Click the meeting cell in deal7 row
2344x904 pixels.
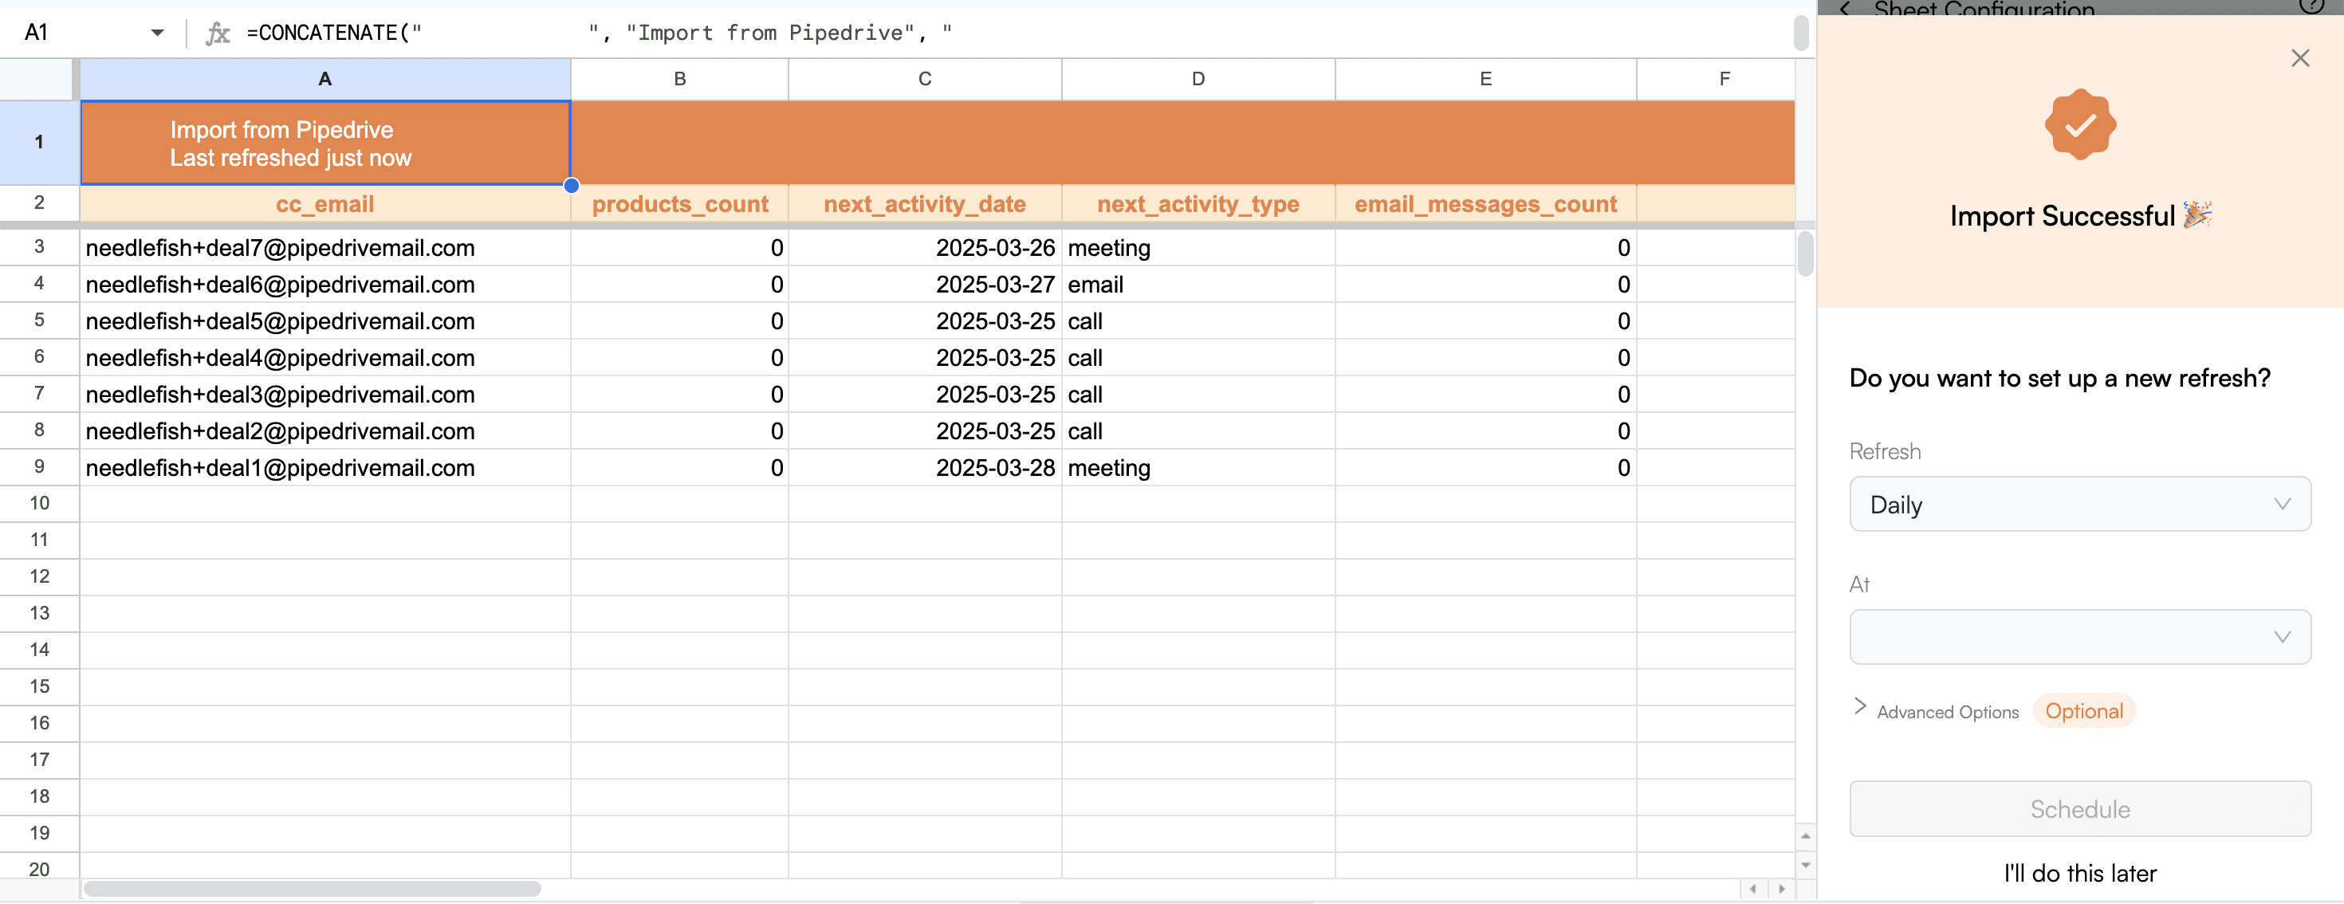(x=1198, y=247)
